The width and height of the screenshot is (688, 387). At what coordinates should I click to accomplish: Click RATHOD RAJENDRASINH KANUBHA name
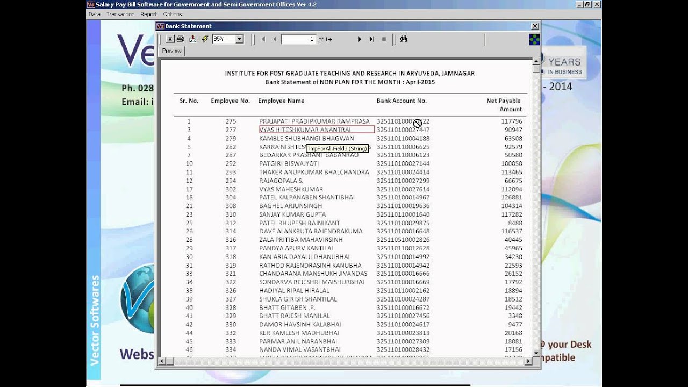tap(310, 265)
